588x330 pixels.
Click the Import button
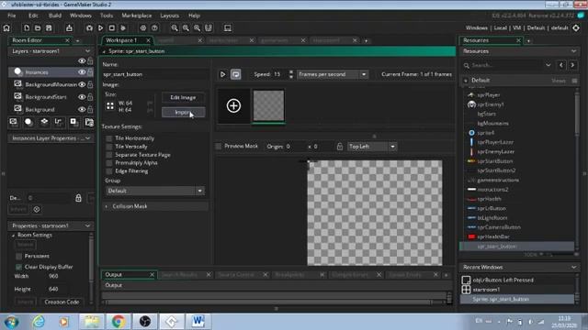pos(184,112)
